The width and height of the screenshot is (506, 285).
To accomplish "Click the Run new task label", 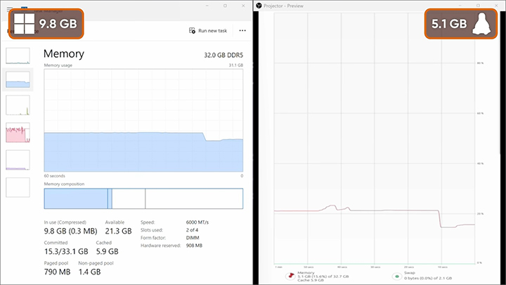I will click(213, 31).
